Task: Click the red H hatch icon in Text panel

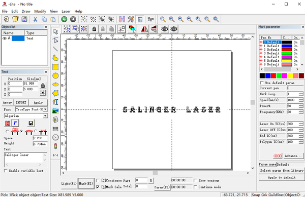Action: click(x=8, y=123)
